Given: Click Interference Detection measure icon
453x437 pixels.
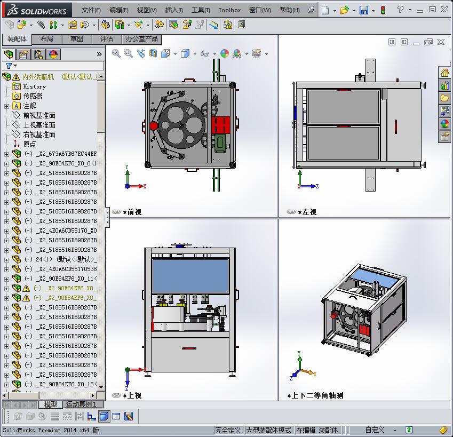Looking at the screenshot, I should tap(213, 25).
